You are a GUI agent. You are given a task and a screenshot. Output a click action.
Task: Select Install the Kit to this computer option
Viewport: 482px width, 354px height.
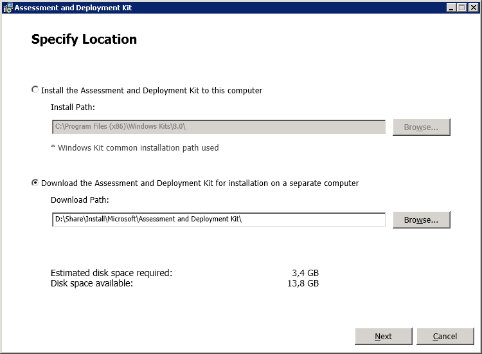point(35,89)
